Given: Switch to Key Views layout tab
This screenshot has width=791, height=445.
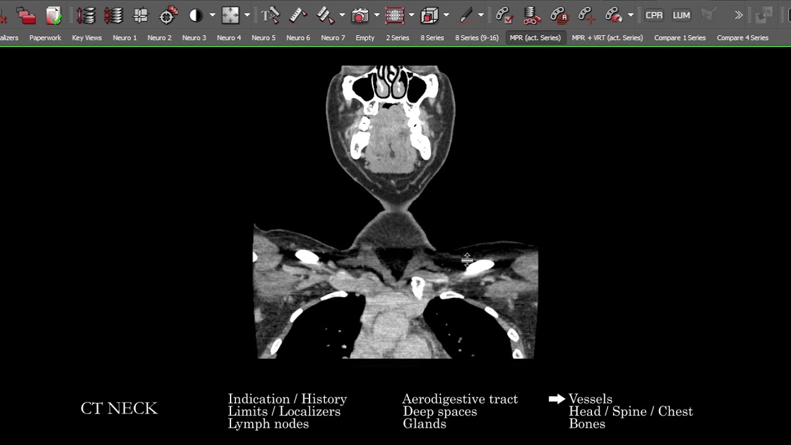Looking at the screenshot, I should [x=87, y=38].
